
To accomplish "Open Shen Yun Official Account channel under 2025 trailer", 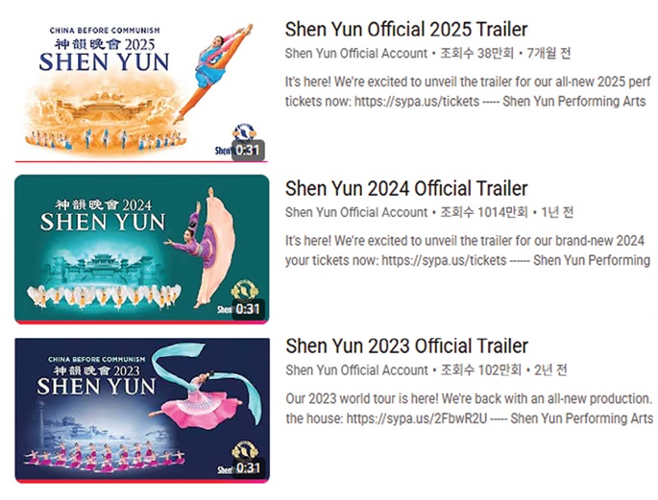I will pos(356,53).
